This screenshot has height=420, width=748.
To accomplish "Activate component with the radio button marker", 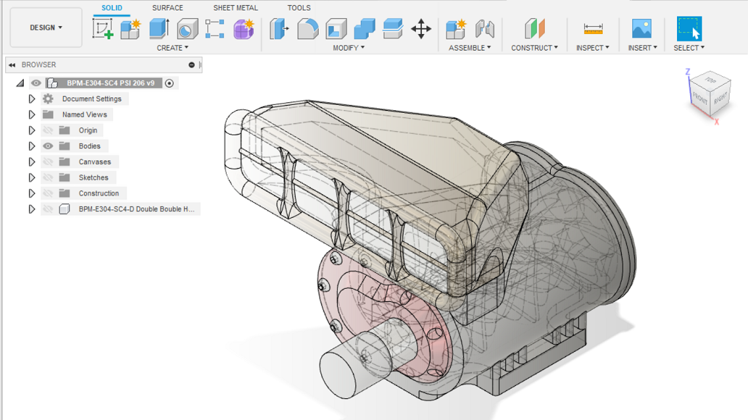I will (170, 83).
